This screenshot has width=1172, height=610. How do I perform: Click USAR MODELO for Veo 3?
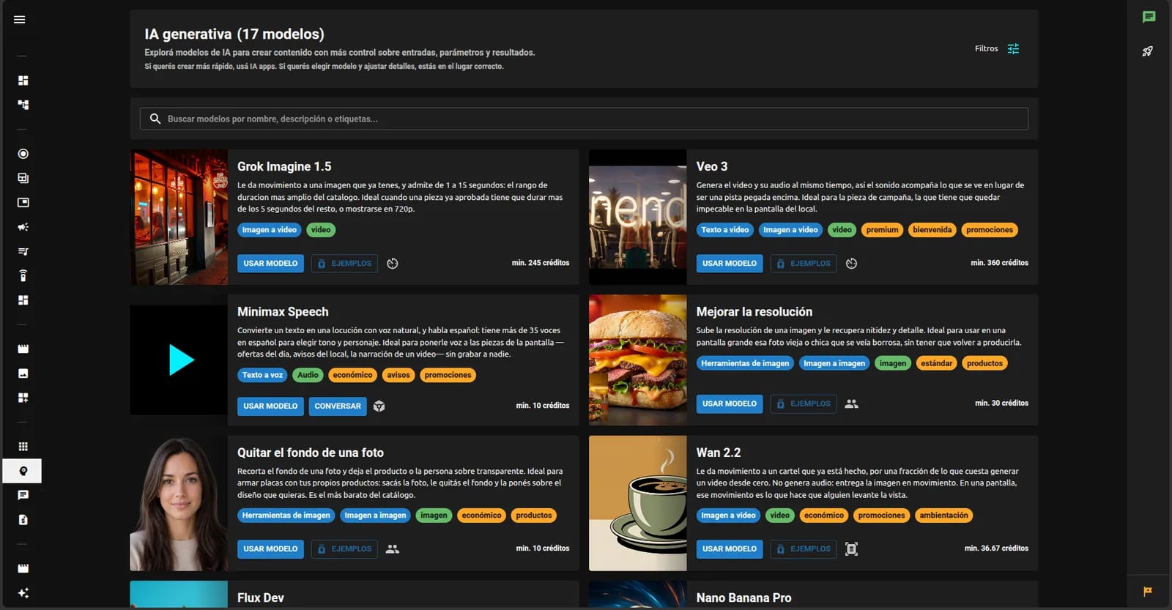coord(730,264)
